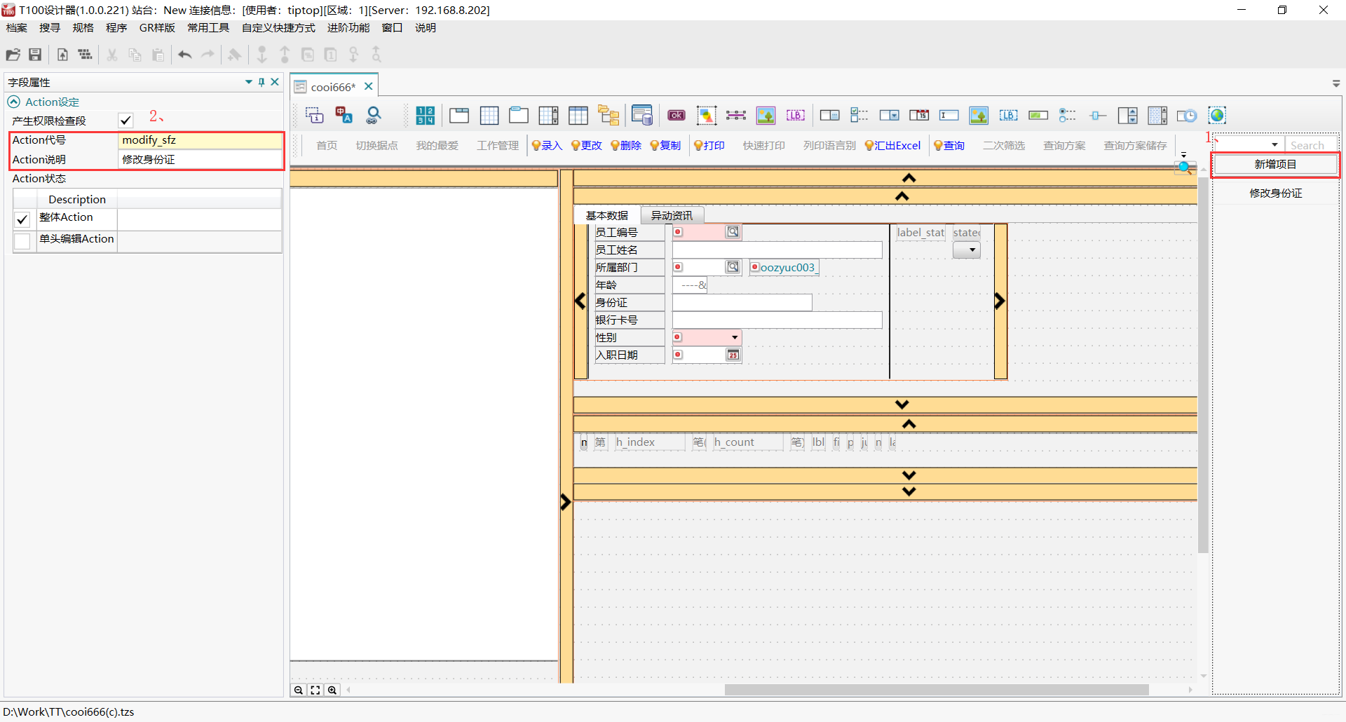The image size is (1346, 722).
Task: Click the Action说明 input field
Action: pyautogui.click(x=200, y=159)
